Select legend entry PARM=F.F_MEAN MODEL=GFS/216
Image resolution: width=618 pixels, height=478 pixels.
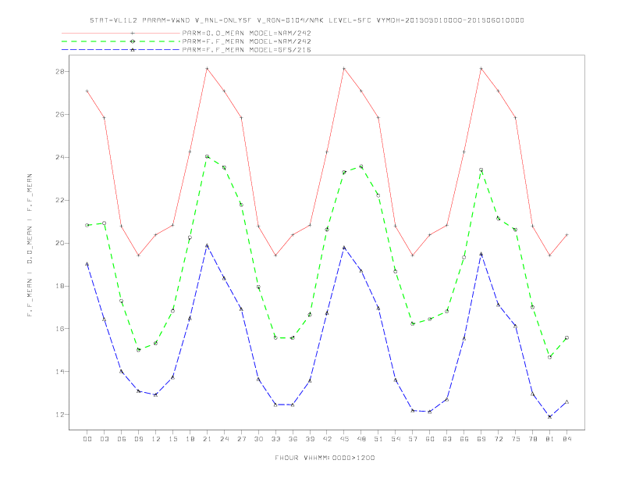click(247, 50)
